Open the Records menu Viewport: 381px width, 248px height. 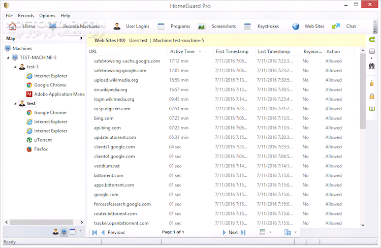[26, 16]
